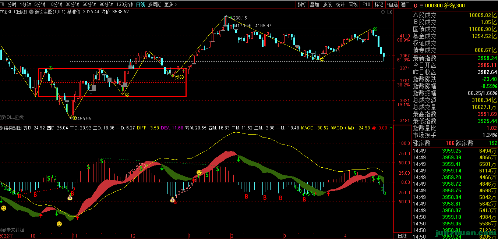Select the 60分钟 period tab
This screenshot has width=498, height=239.
pos(89,4)
